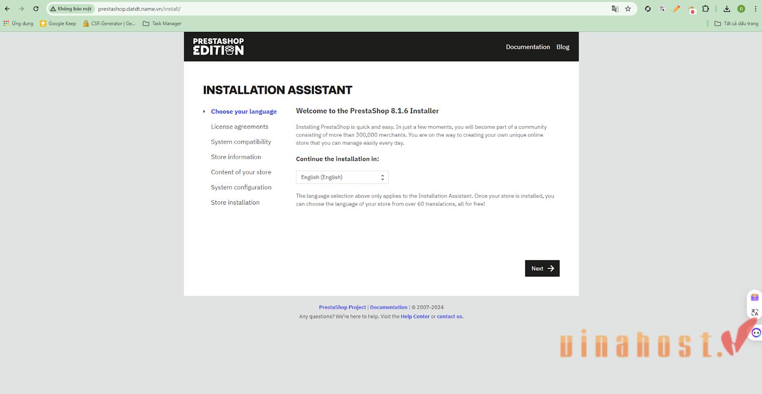Open the 'Tất cả dấu trang' bookmarks folder
This screenshot has width=762, height=394.
point(736,23)
